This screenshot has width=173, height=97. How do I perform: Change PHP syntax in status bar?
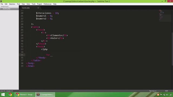(167, 91)
